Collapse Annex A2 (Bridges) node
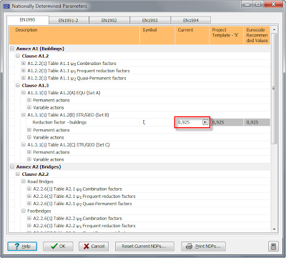 click(12, 167)
